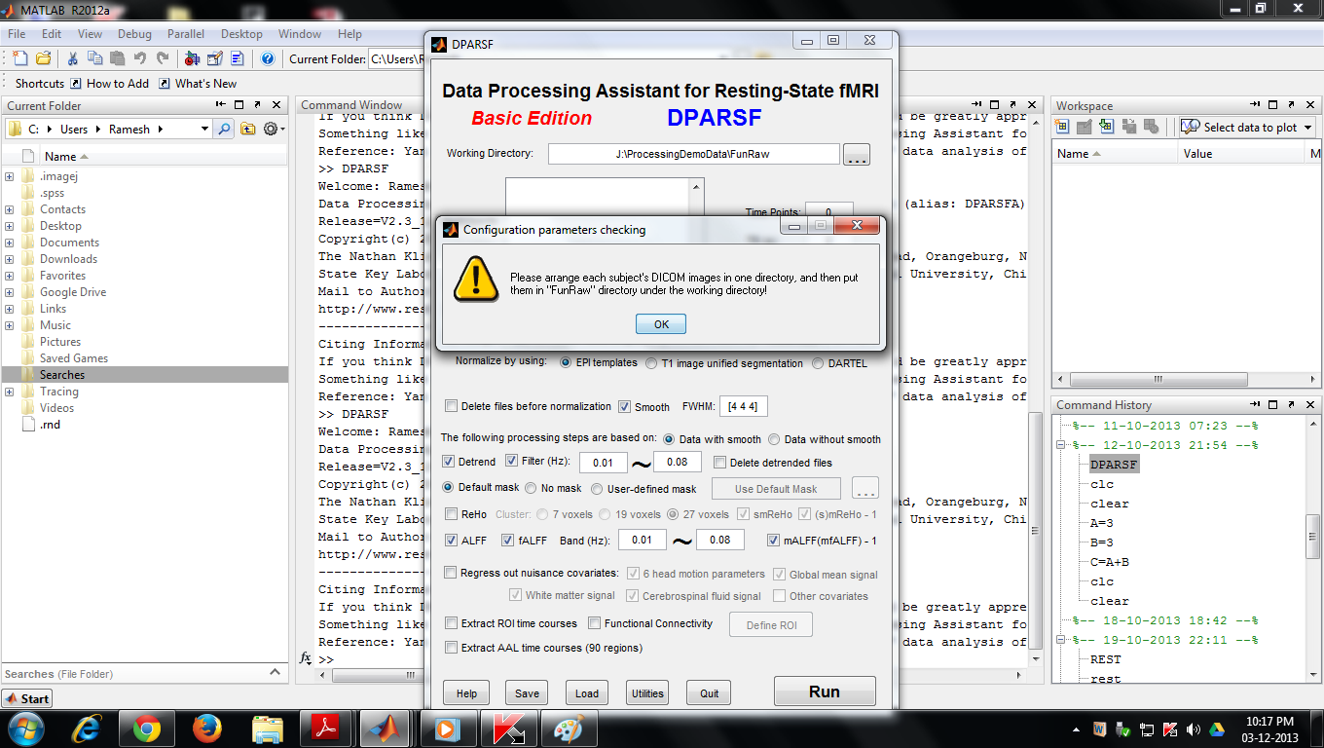The height and width of the screenshot is (748, 1324).
Task: Select the DARTEL normalize option
Action: 816,363
